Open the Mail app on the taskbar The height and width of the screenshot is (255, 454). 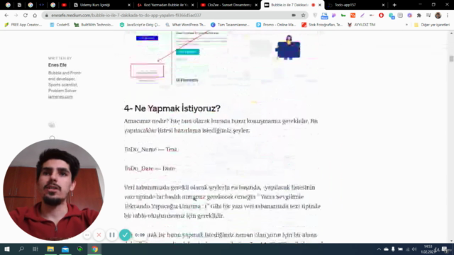(x=65, y=249)
